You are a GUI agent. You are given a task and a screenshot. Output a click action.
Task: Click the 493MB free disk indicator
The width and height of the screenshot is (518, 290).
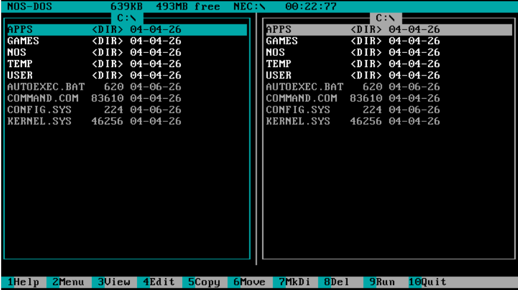(188, 7)
